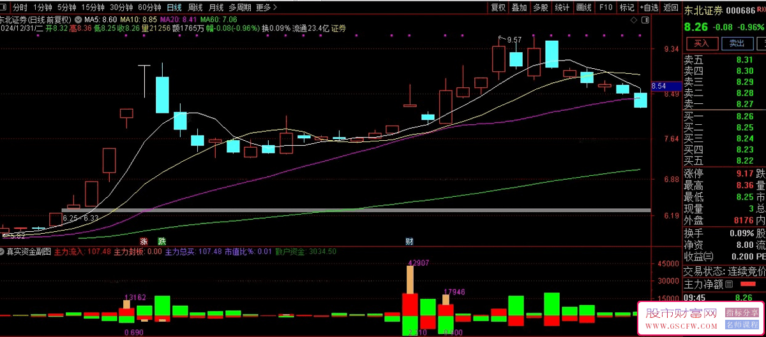
Task: Click the 交易状态 连续竞价 status row
Action: 725,271
